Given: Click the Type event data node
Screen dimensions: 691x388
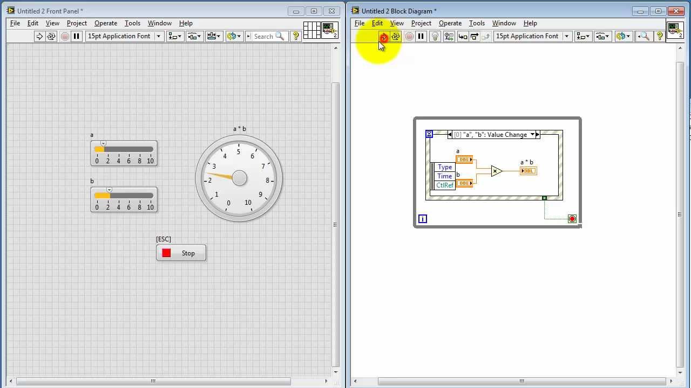Looking at the screenshot, I should tap(445, 167).
